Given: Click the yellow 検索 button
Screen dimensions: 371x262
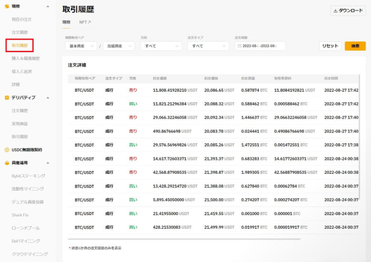Looking at the screenshot, I should pos(355,46).
